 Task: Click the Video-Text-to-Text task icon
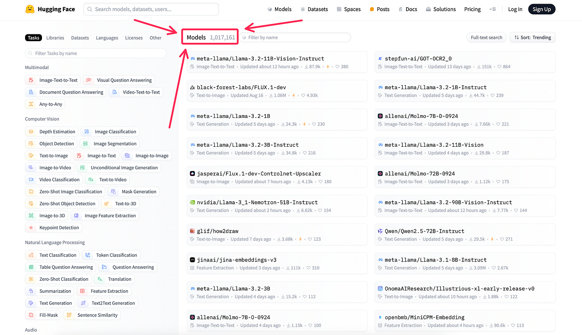115,92
